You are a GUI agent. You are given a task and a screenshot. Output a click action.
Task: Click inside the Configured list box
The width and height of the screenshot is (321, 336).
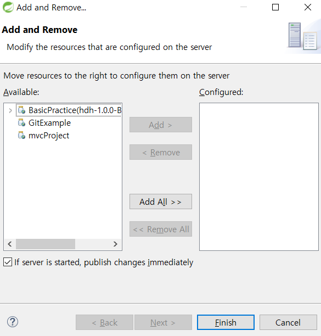(259, 177)
